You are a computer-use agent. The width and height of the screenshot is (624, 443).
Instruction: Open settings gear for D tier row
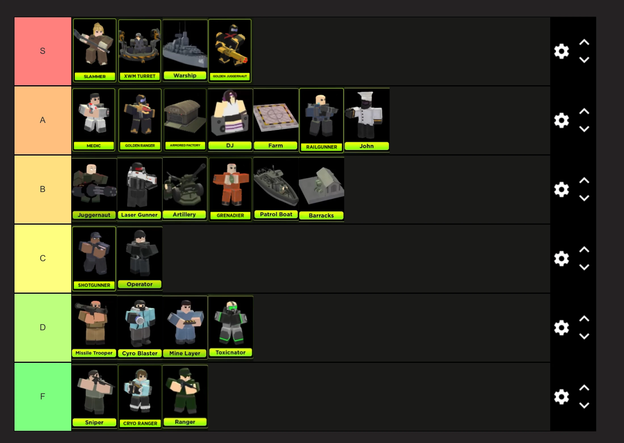tap(562, 328)
